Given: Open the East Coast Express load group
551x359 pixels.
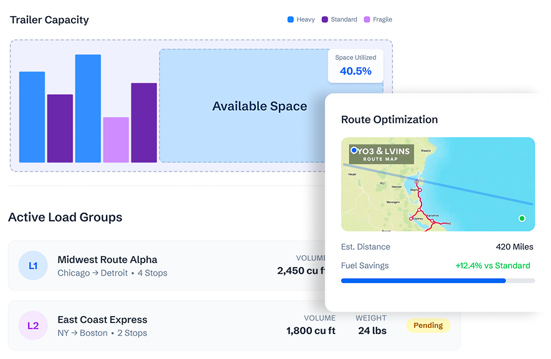Looking at the screenshot, I should (x=102, y=320).
